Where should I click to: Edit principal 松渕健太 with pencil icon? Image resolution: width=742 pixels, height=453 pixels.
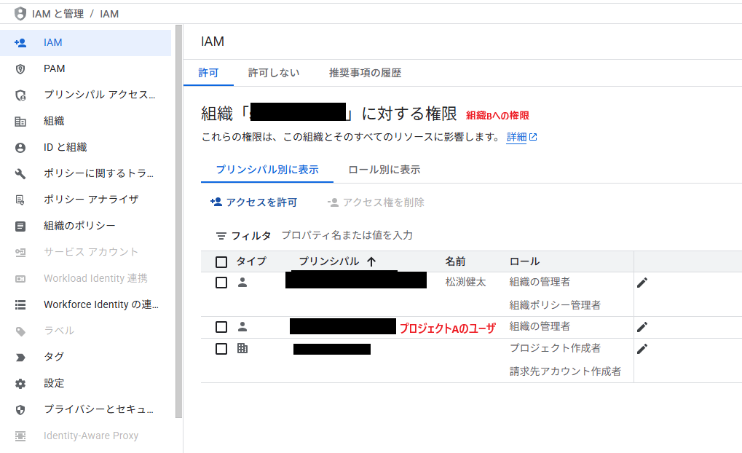tap(642, 283)
